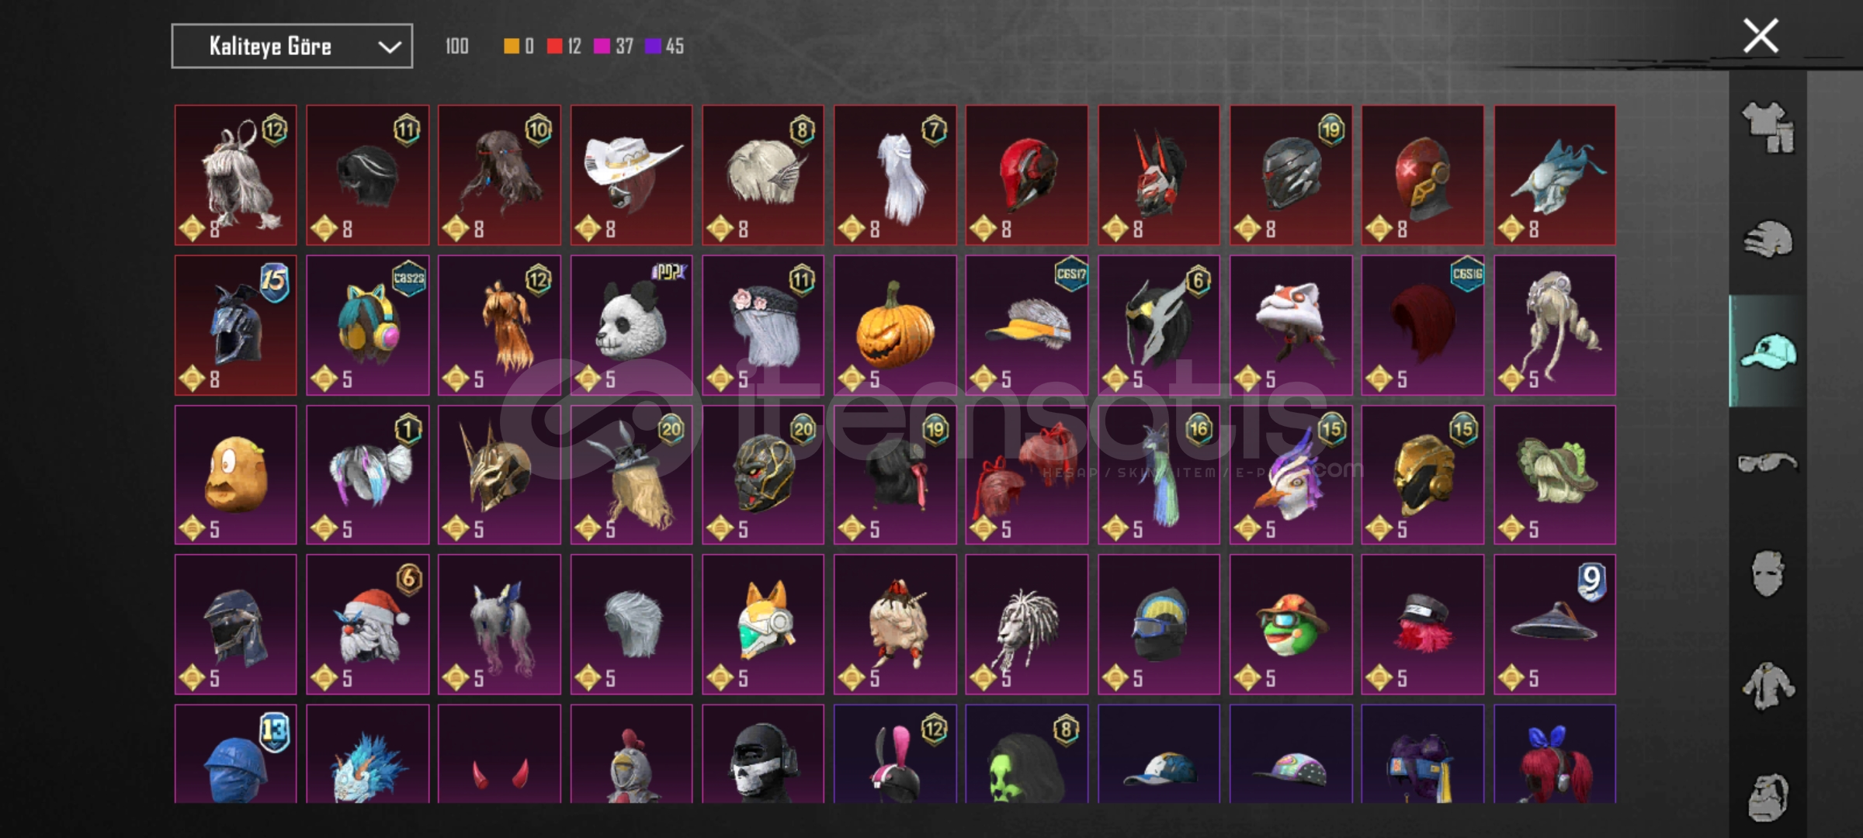Viewport: 1863px width, 838px height.
Task: Expand the Kaliteye Göre sort dropdown
Action: (x=292, y=47)
